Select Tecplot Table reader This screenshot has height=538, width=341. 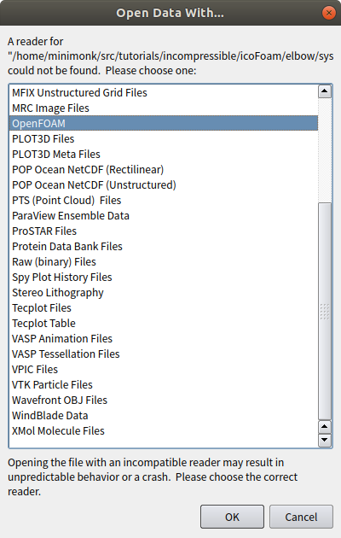coord(164,323)
